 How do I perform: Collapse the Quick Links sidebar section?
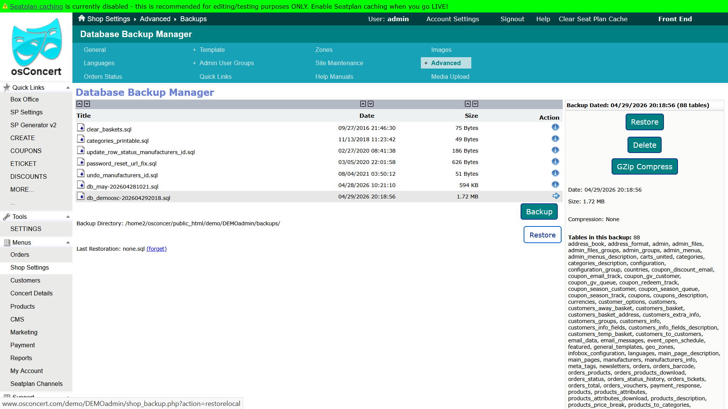click(x=68, y=87)
